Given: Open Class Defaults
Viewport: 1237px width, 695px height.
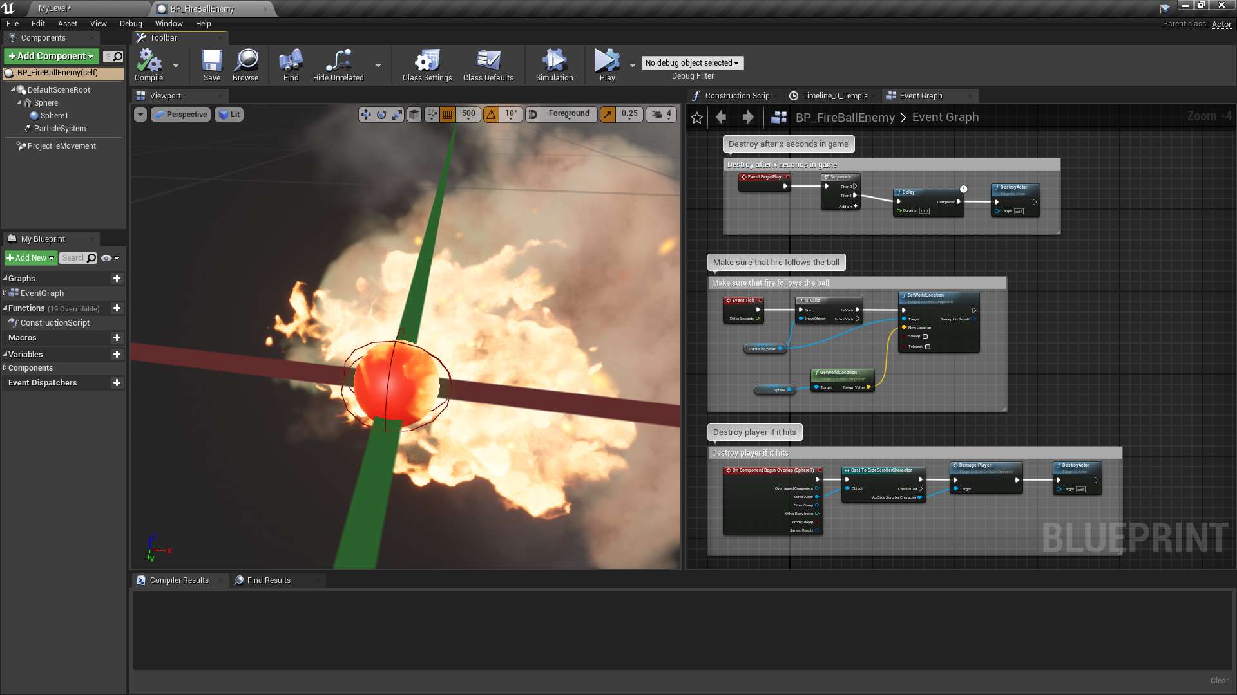Looking at the screenshot, I should pyautogui.click(x=488, y=64).
